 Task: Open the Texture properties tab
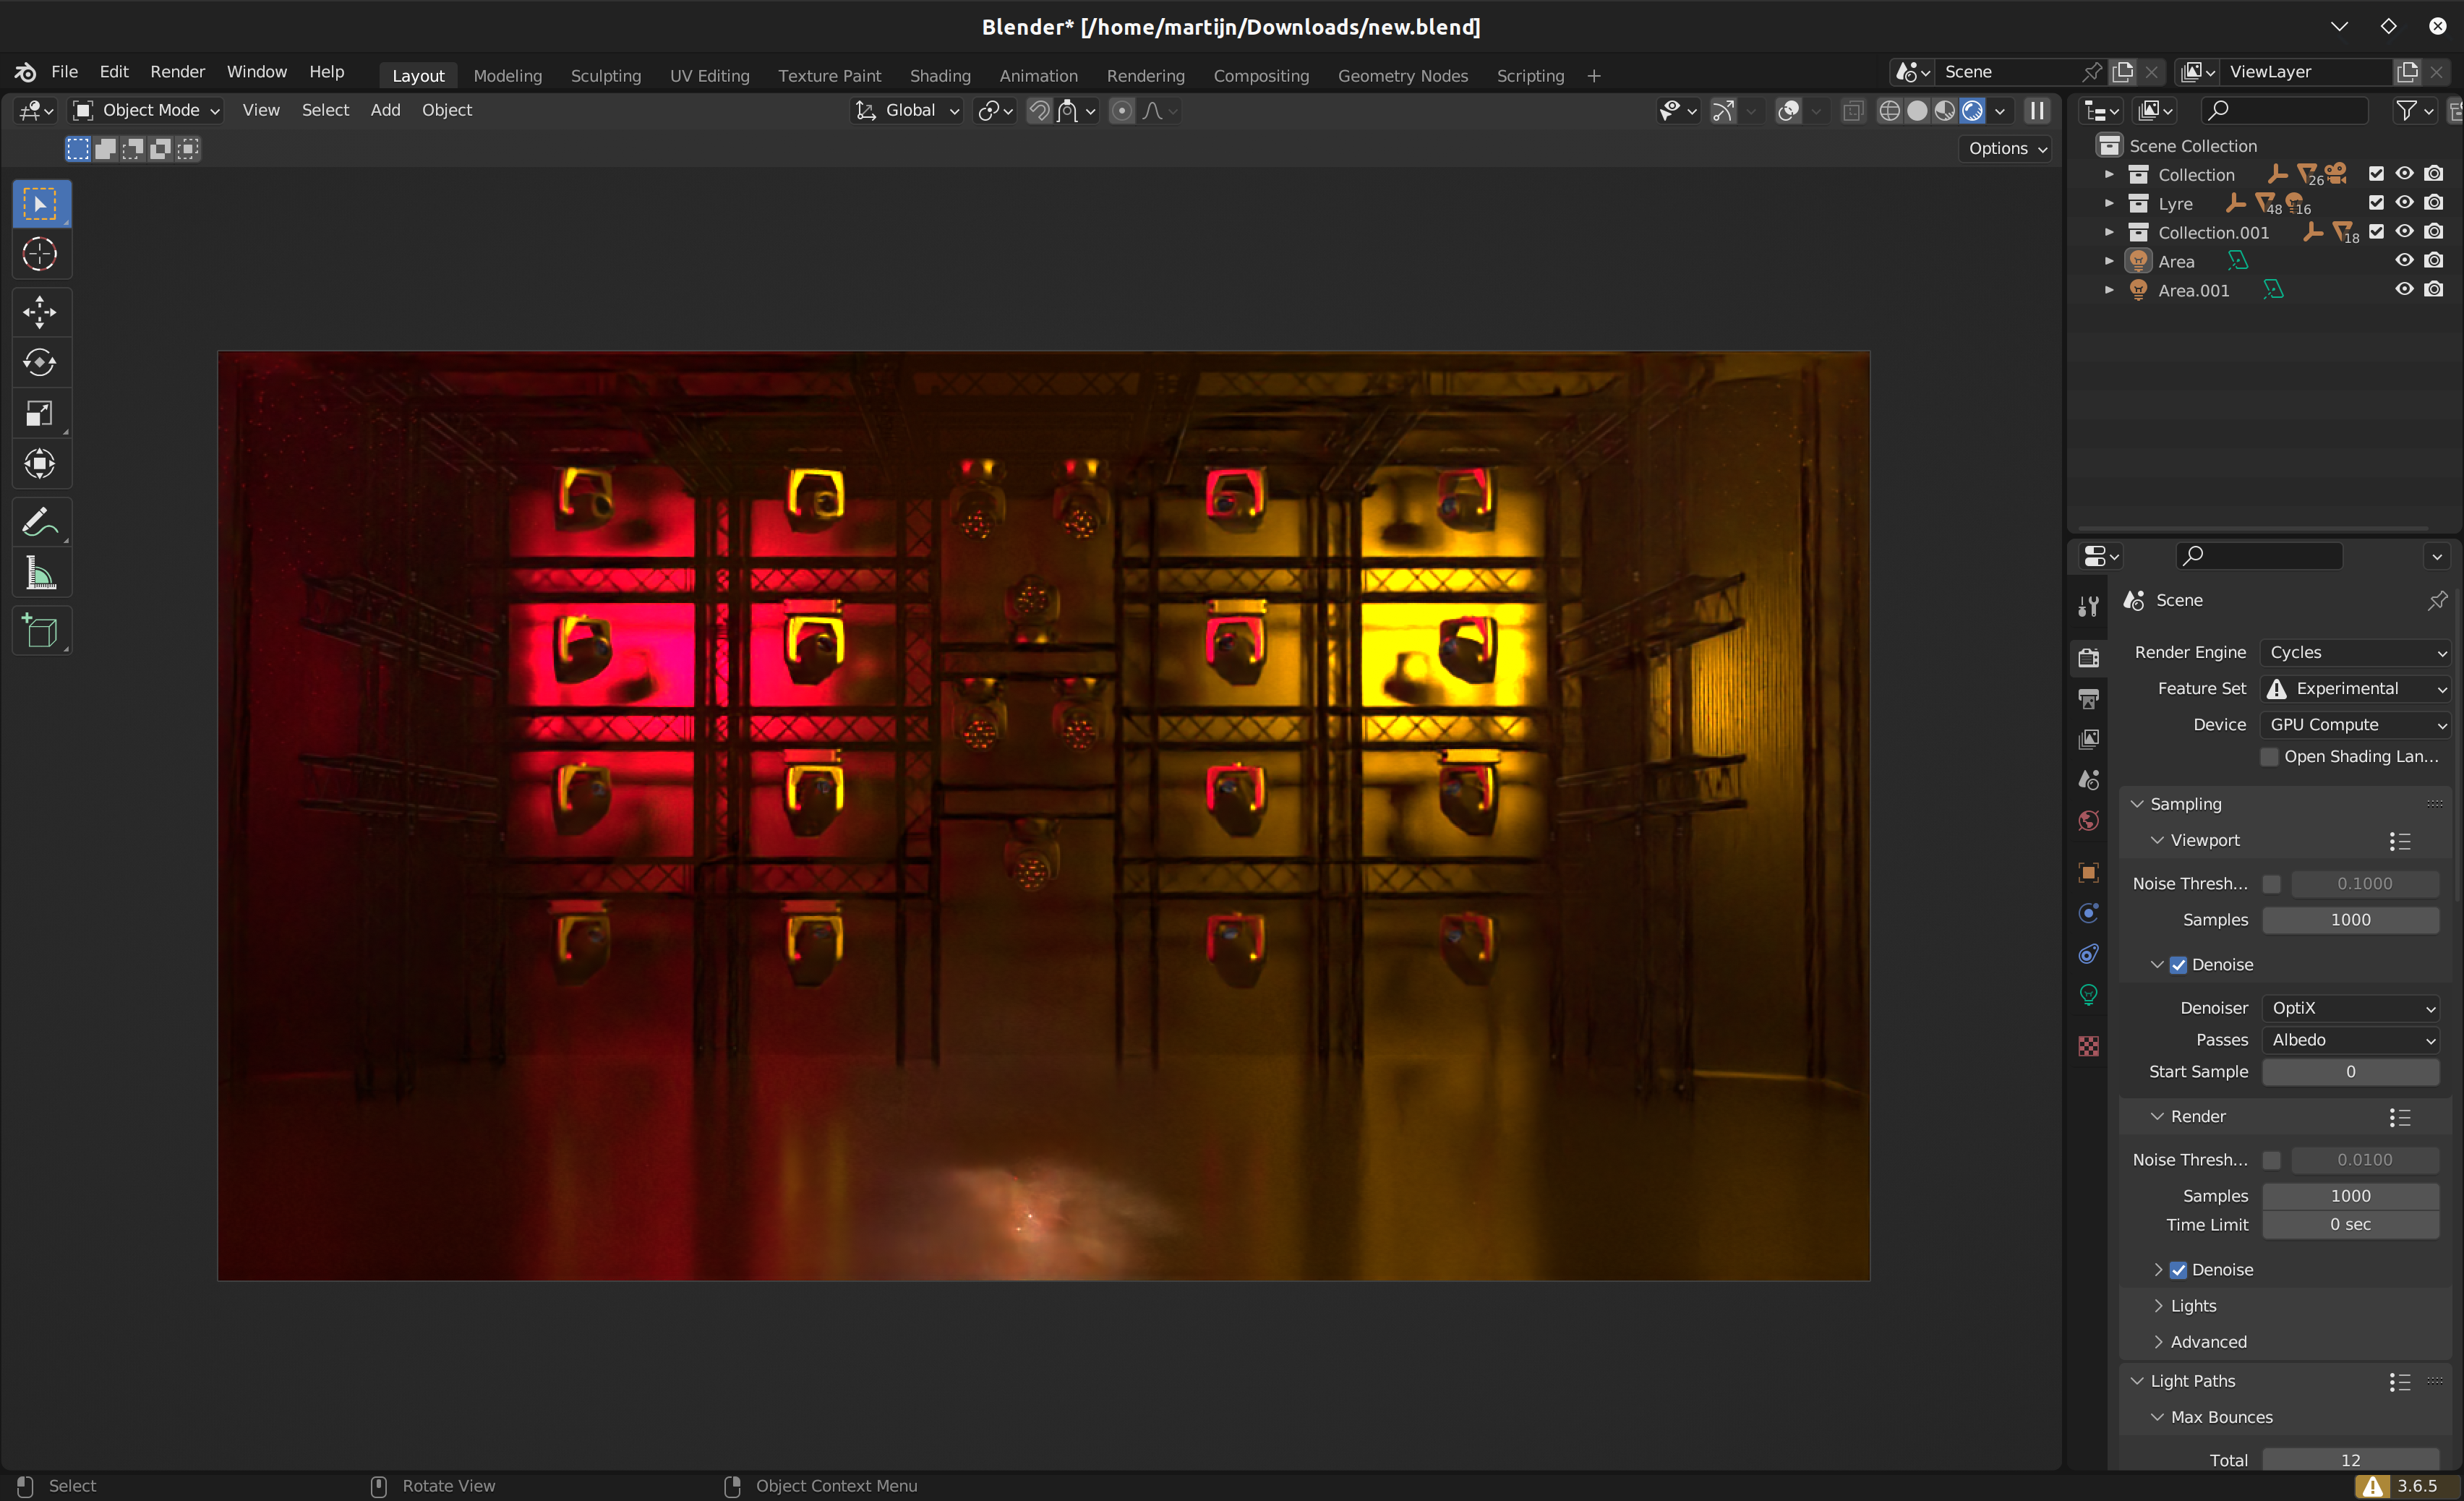pos(2088,1046)
